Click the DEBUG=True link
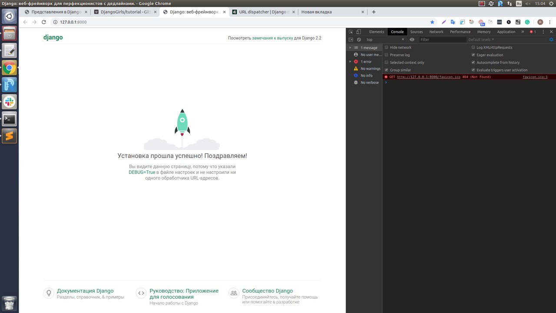 (x=142, y=172)
